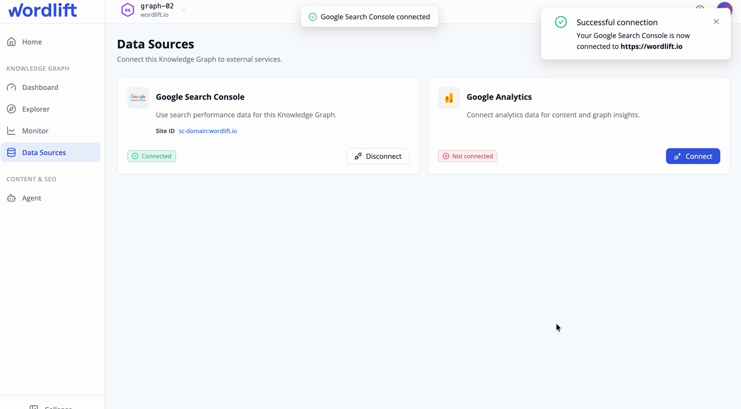The image size is (741, 409).
Task: Open the user avatar menu
Action: click(x=725, y=9)
